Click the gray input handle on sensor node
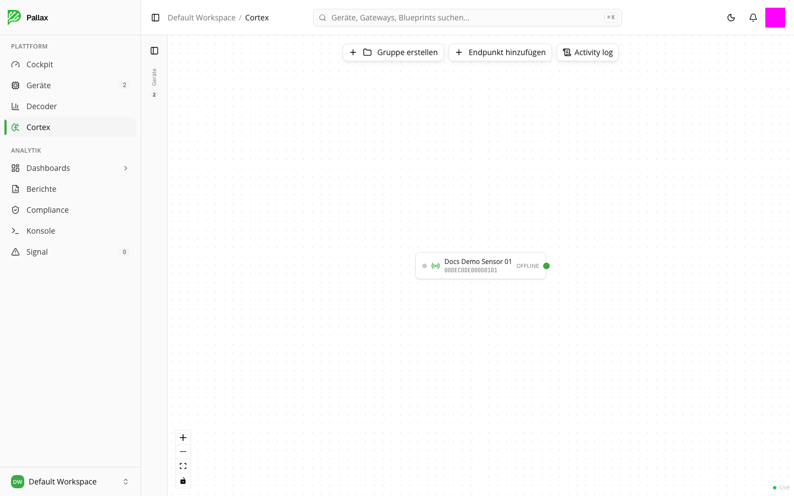794x496 pixels. (x=425, y=266)
